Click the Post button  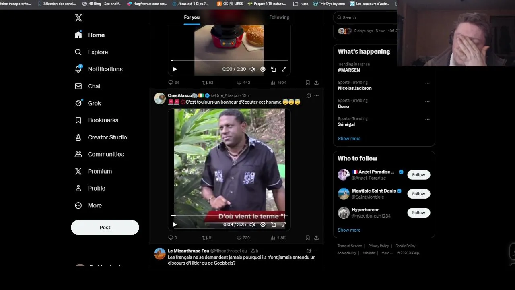point(105,227)
